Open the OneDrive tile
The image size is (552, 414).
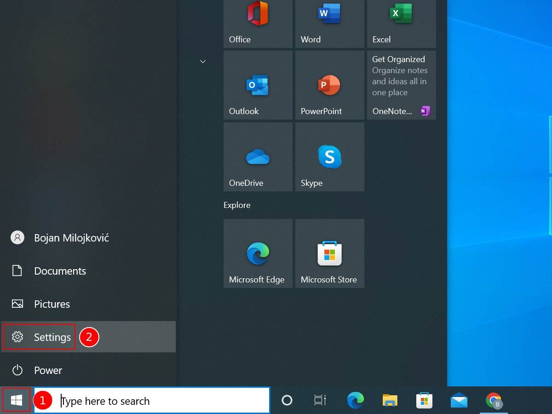click(258, 157)
